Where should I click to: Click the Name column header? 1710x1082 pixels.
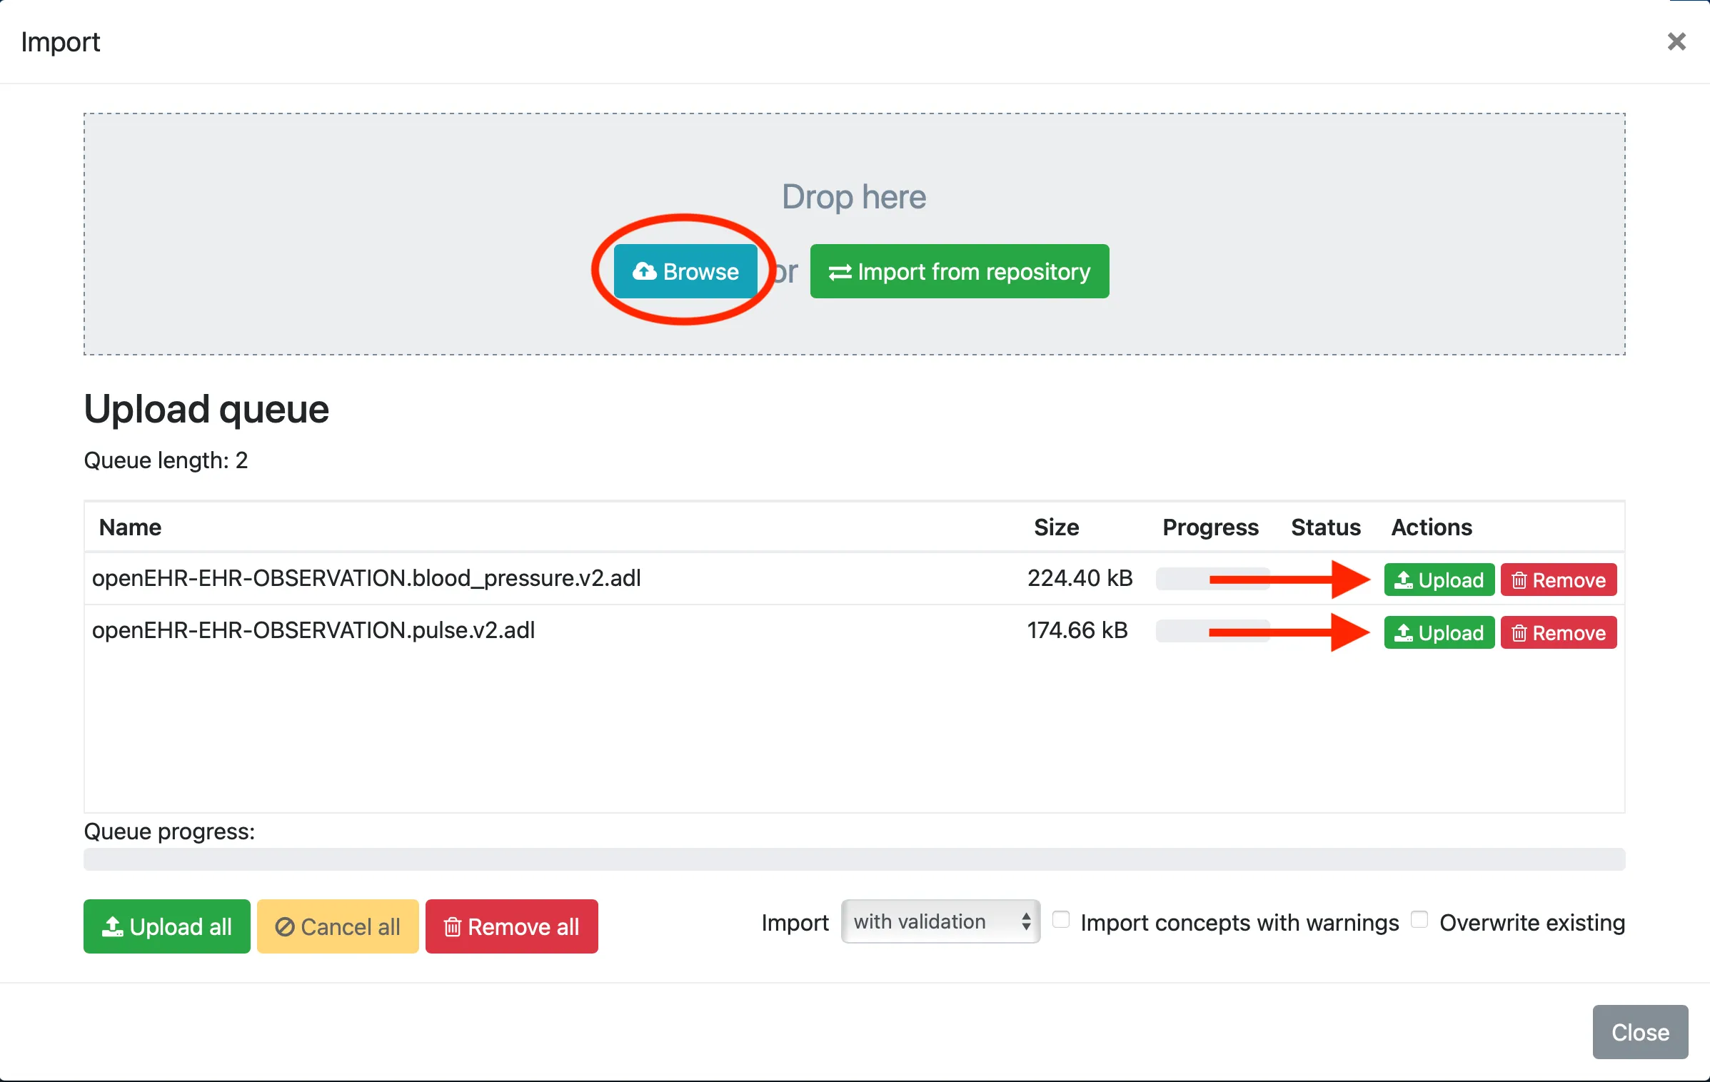click(x=130, y=527)
